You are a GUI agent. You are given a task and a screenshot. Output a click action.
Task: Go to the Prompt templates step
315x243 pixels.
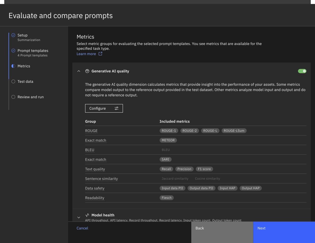point(33,51)
